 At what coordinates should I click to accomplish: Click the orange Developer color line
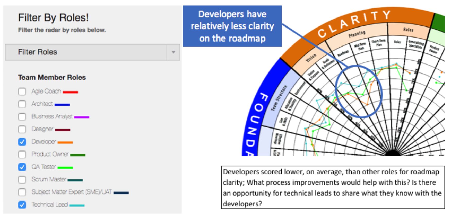[65, 142]
